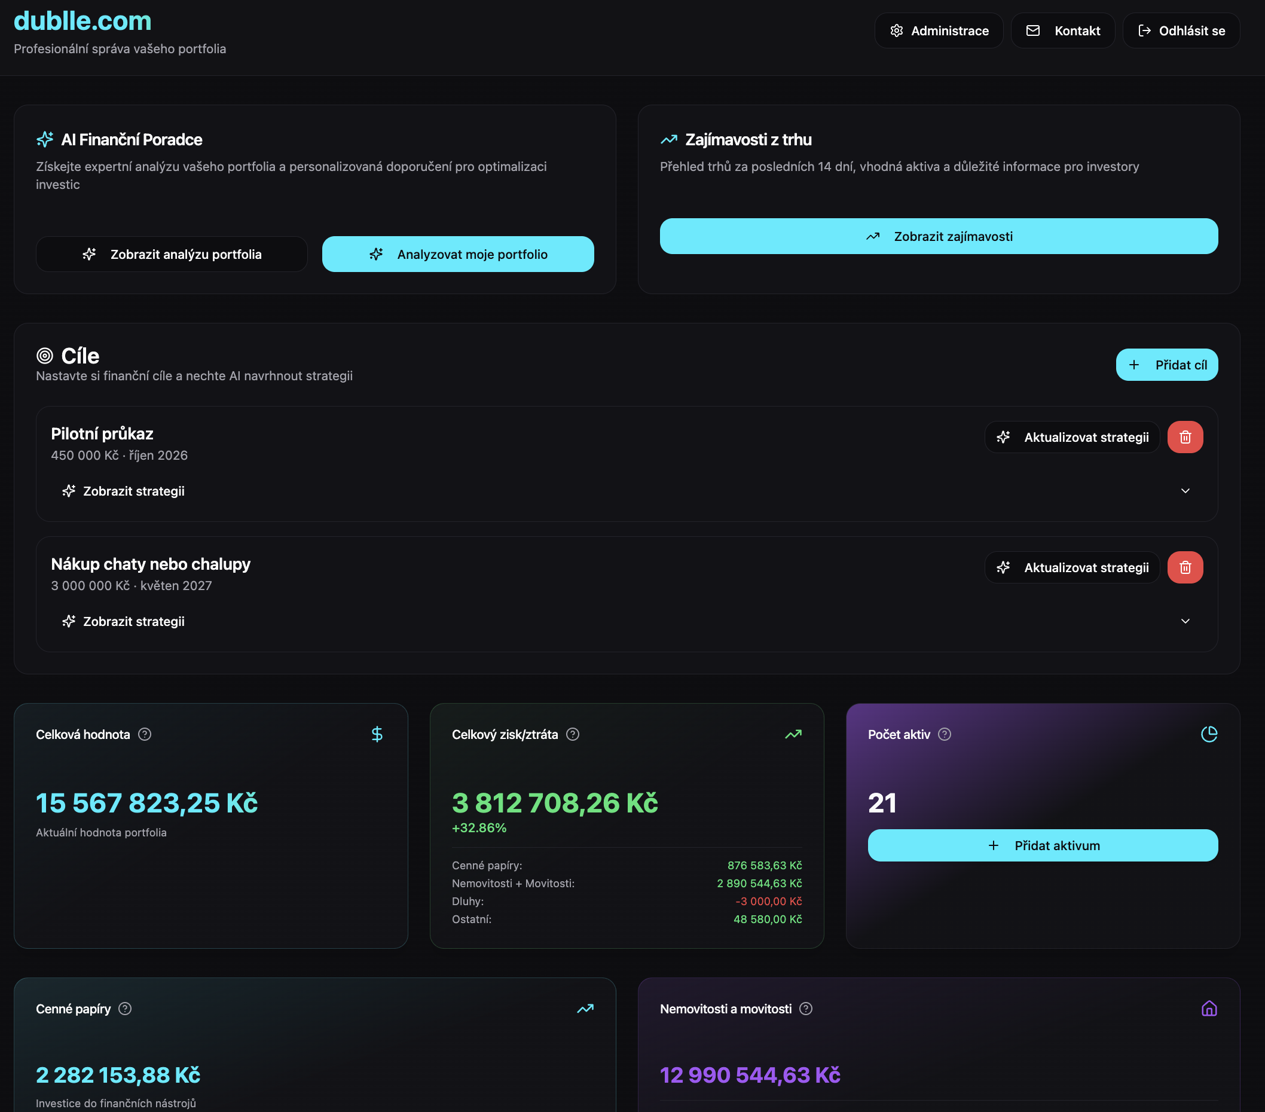This screenshot has width=1265, height=1112.
Task: Delete the Nákup chaty nebo chalupy goal
Action: pyautogui.click(x=1184, y=567)
